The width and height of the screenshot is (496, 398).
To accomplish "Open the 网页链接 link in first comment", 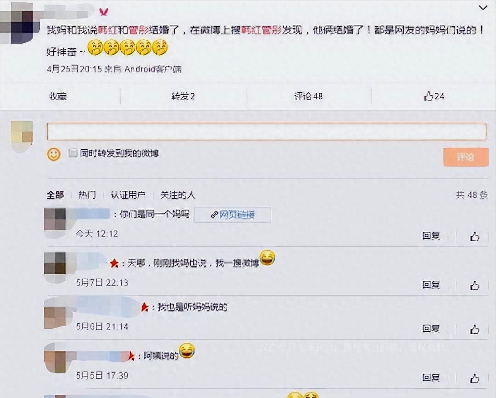I will (233, 215).
